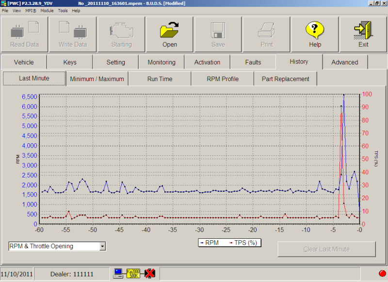Select the Last Minute sub-tab

[x=34, y=78]
